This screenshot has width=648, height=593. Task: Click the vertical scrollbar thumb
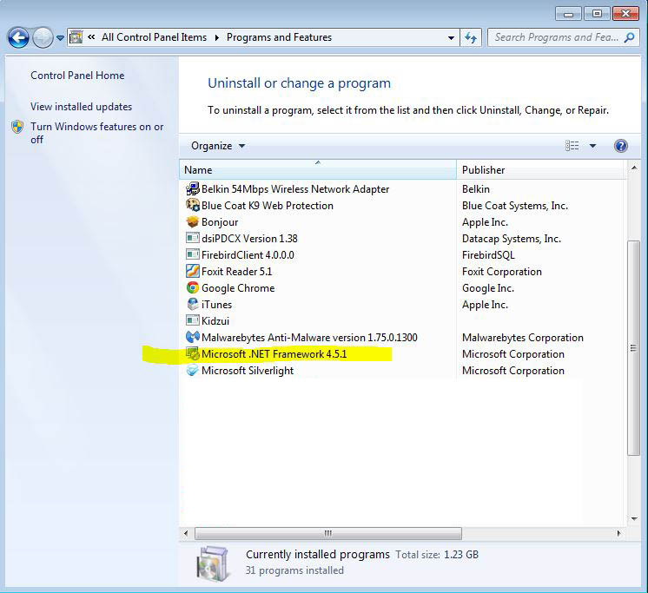[x=633, y=347]
